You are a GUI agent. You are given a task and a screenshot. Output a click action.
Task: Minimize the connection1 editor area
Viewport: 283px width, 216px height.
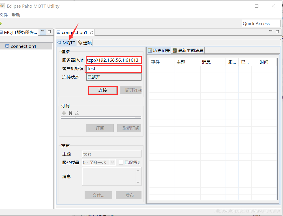click(x=271, y=31)
